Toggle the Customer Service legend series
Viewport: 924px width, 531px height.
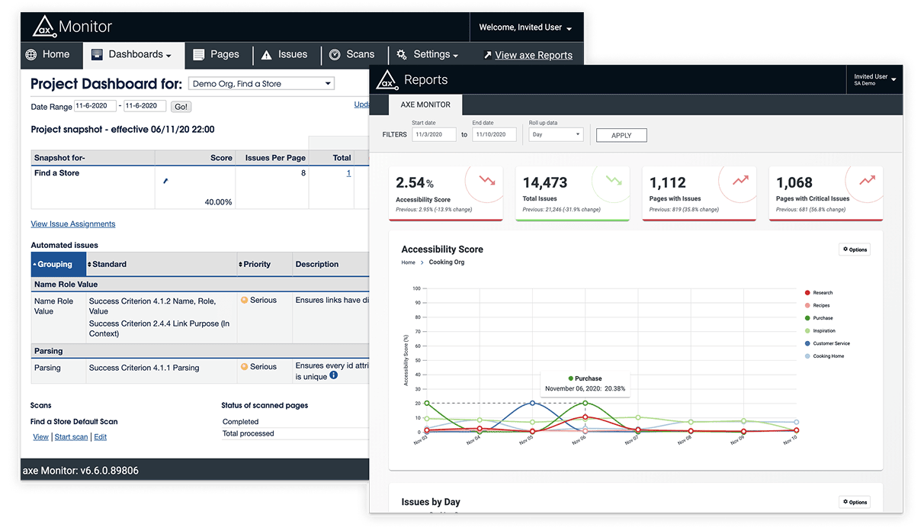tap(830, 343)
